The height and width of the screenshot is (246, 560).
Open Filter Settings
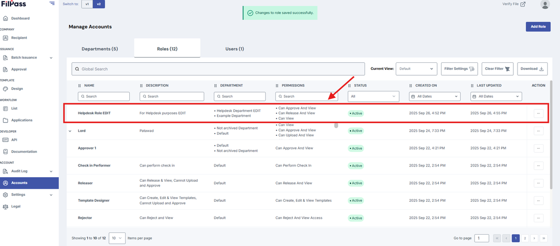pyautogui.click(x=459, y=69)
